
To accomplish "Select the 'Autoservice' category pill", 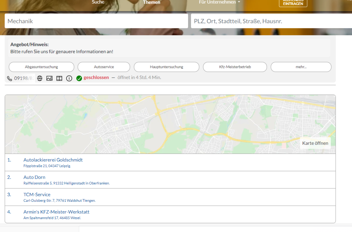I will tap(104, 67).
